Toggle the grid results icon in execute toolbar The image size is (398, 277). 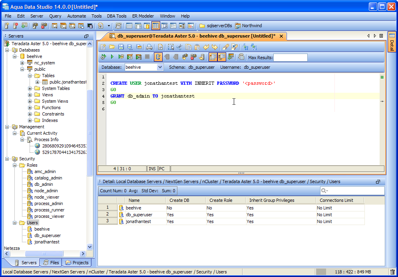click(213, 57)
